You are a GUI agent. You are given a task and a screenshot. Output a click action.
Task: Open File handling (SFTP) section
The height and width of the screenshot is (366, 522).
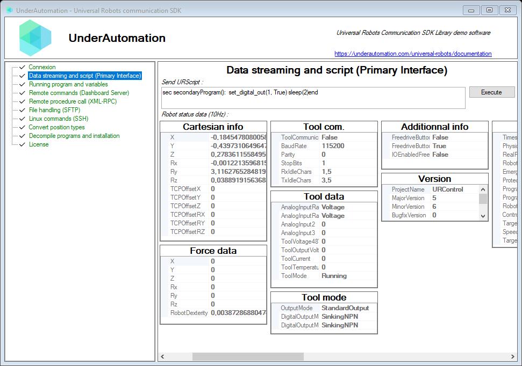(x=55, y=110)
